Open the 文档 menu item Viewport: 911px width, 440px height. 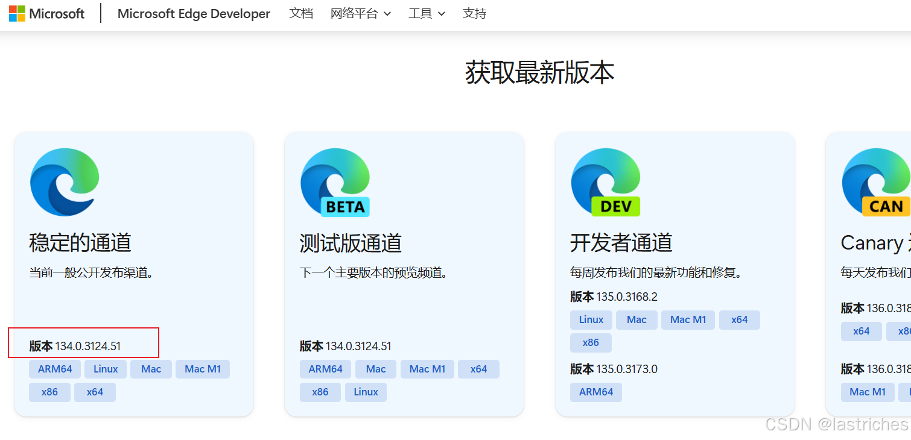point(301,13)
